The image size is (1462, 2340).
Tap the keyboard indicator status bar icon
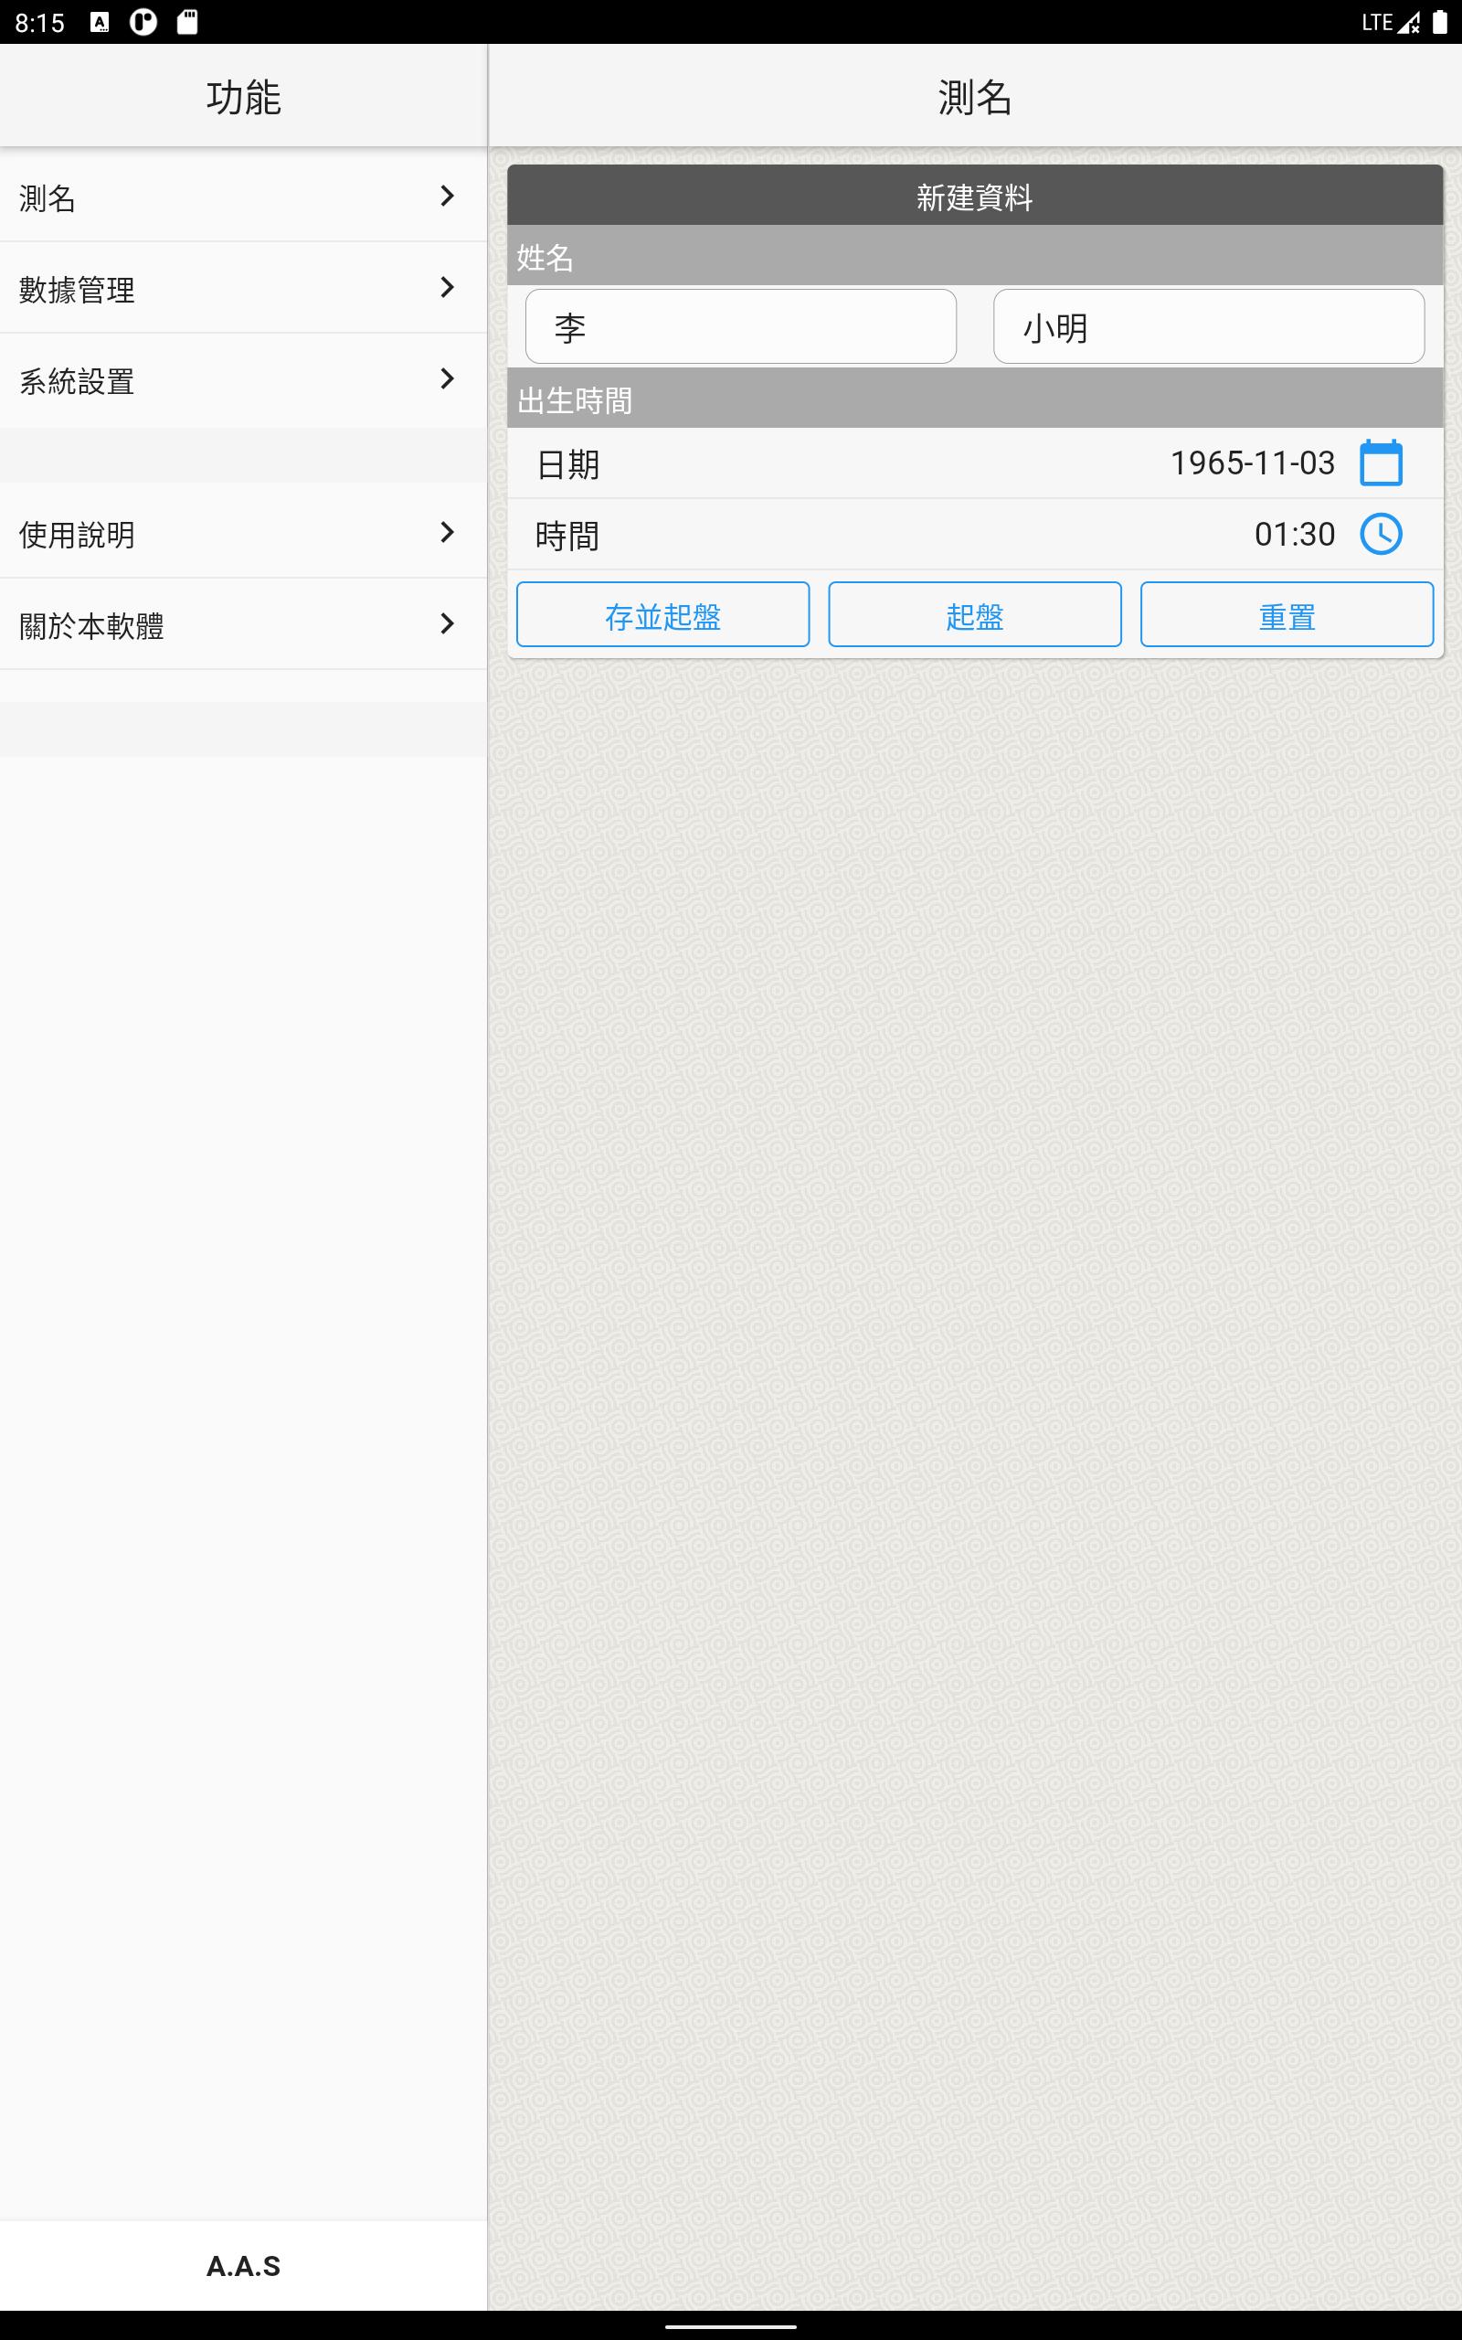[x=100, y=22]
